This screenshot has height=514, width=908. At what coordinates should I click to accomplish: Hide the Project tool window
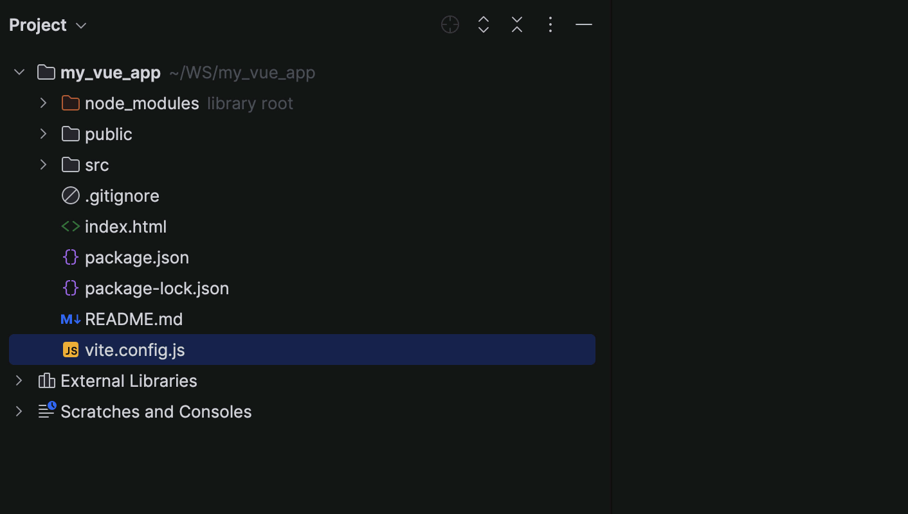[584, 24]
